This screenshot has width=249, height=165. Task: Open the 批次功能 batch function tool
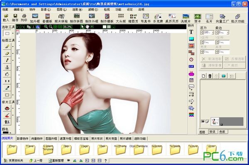pos(237,18)
